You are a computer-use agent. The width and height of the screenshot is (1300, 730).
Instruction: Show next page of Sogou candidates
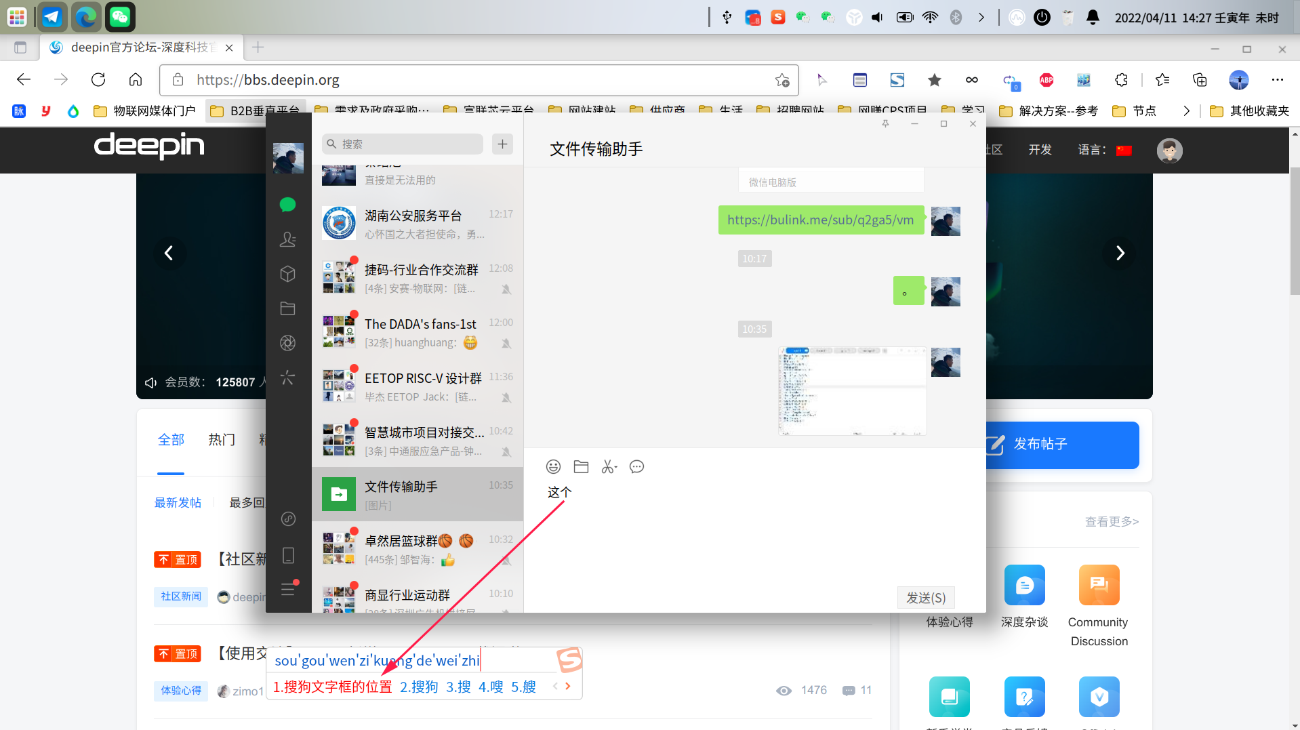pos(568,686)
